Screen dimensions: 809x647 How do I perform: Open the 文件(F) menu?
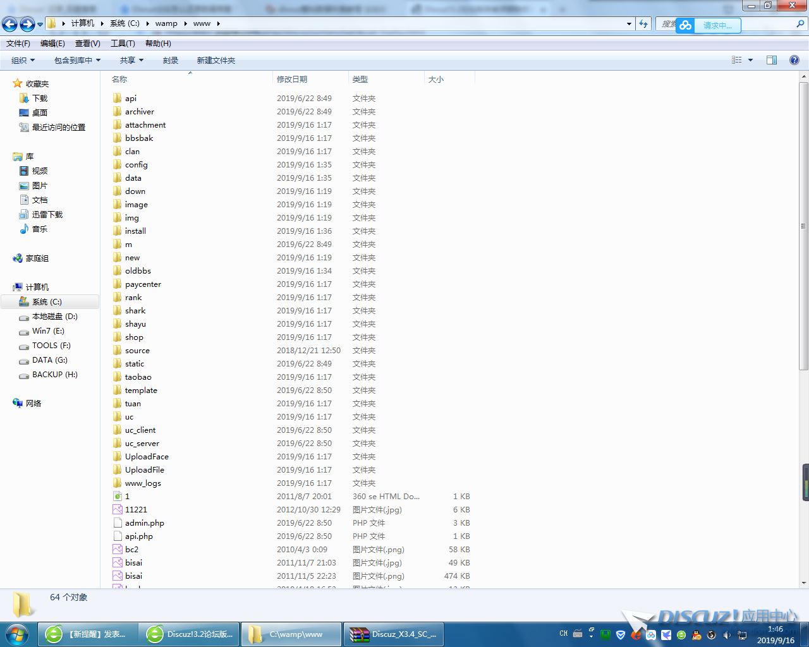pos(18,43)
